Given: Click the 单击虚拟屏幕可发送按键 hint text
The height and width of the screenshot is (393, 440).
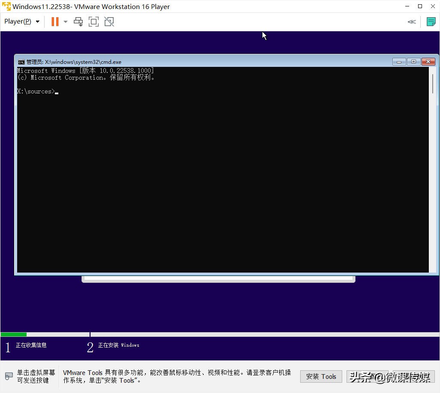Looking at the screenshot, I should click(x=36, y=376).
